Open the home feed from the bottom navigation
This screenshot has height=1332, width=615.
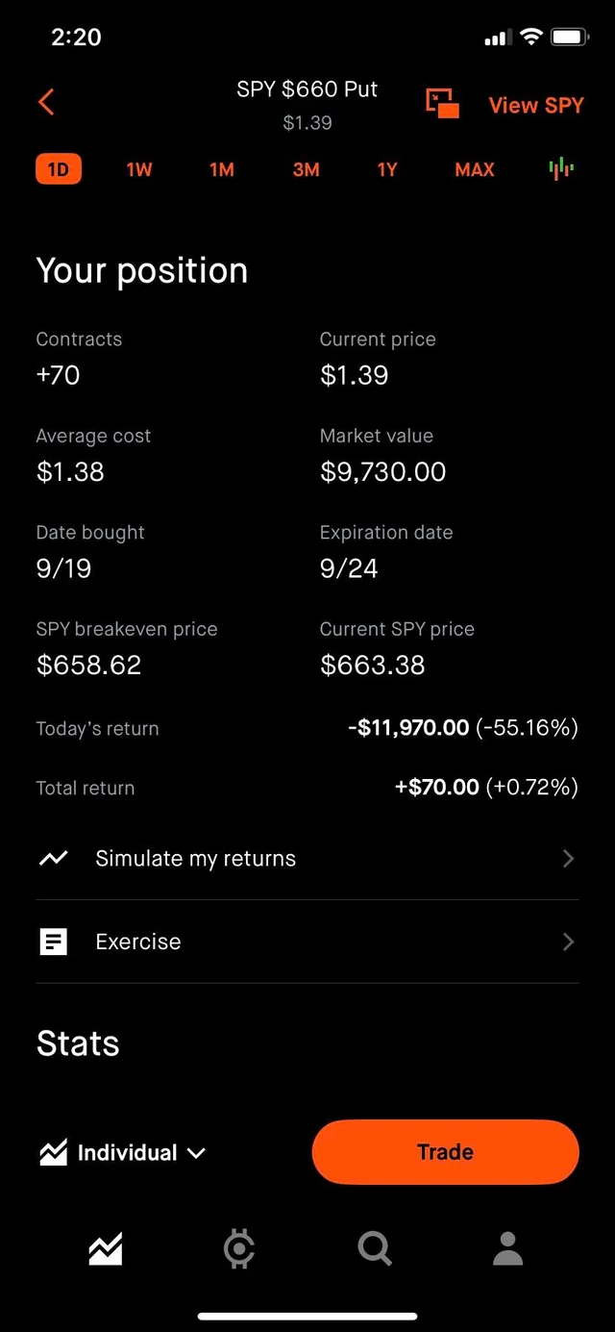click(x=106, y=1248)
